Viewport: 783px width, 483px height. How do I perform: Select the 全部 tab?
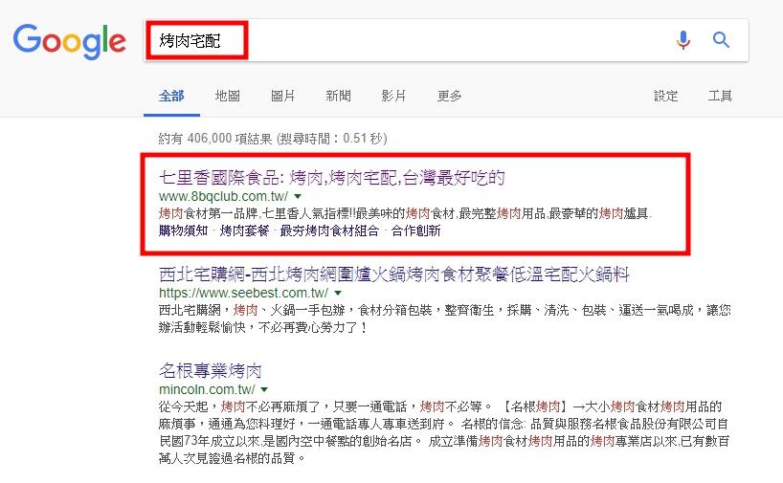(171, 96)
